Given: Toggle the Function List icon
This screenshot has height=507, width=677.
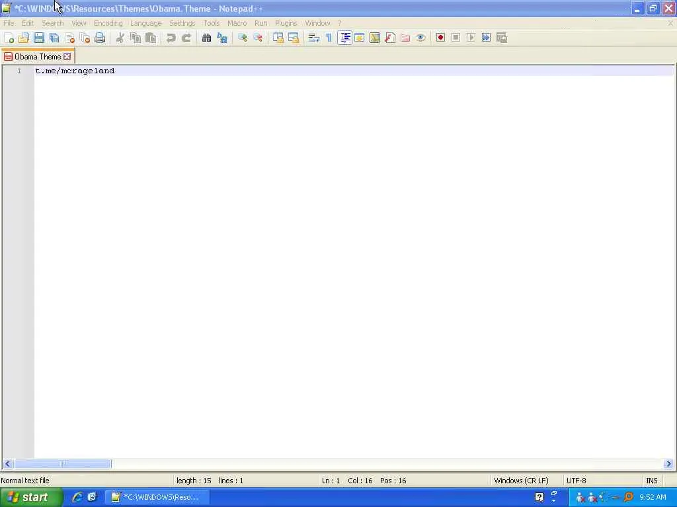Looking at the screenshot, I should (390, 38).
